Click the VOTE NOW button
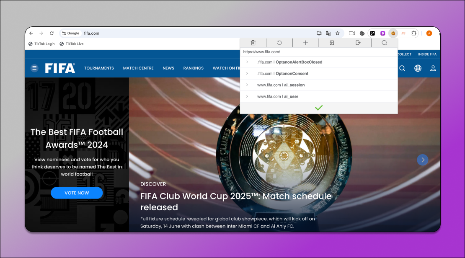 point(77,193)
